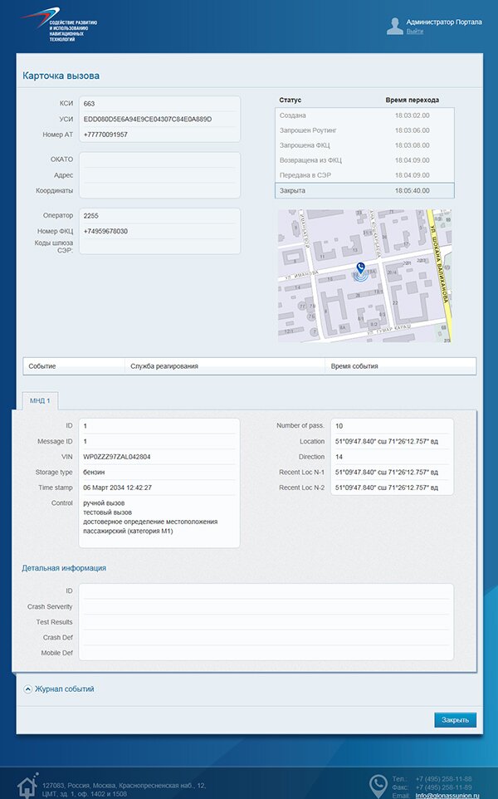Click the Служба реагирования column header
Viewport: 498px width, 799px height.
pyautogui.click(x=225, y=366)
